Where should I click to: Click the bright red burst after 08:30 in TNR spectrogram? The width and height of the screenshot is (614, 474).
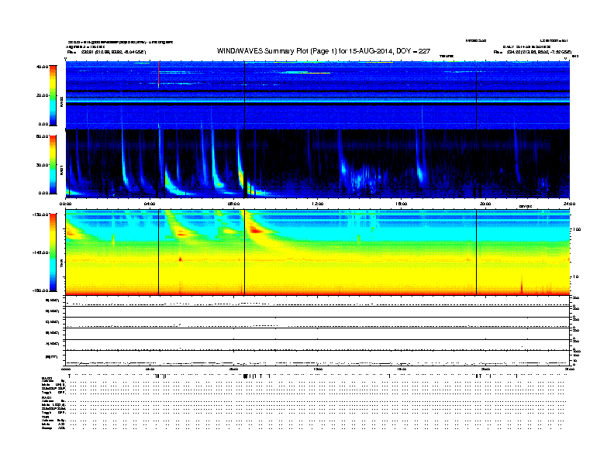[x=257, y=230]
